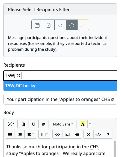Select the new-document recipients filter icon
This screenshot has height=157, width=121.
(49, 25)
